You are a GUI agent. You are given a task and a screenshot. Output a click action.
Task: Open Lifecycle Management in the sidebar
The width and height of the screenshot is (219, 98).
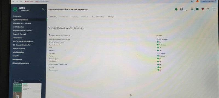click(21, 63)
